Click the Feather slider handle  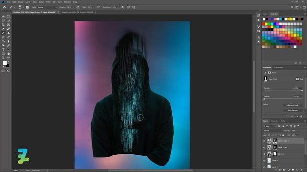click(x=264, y=99)
